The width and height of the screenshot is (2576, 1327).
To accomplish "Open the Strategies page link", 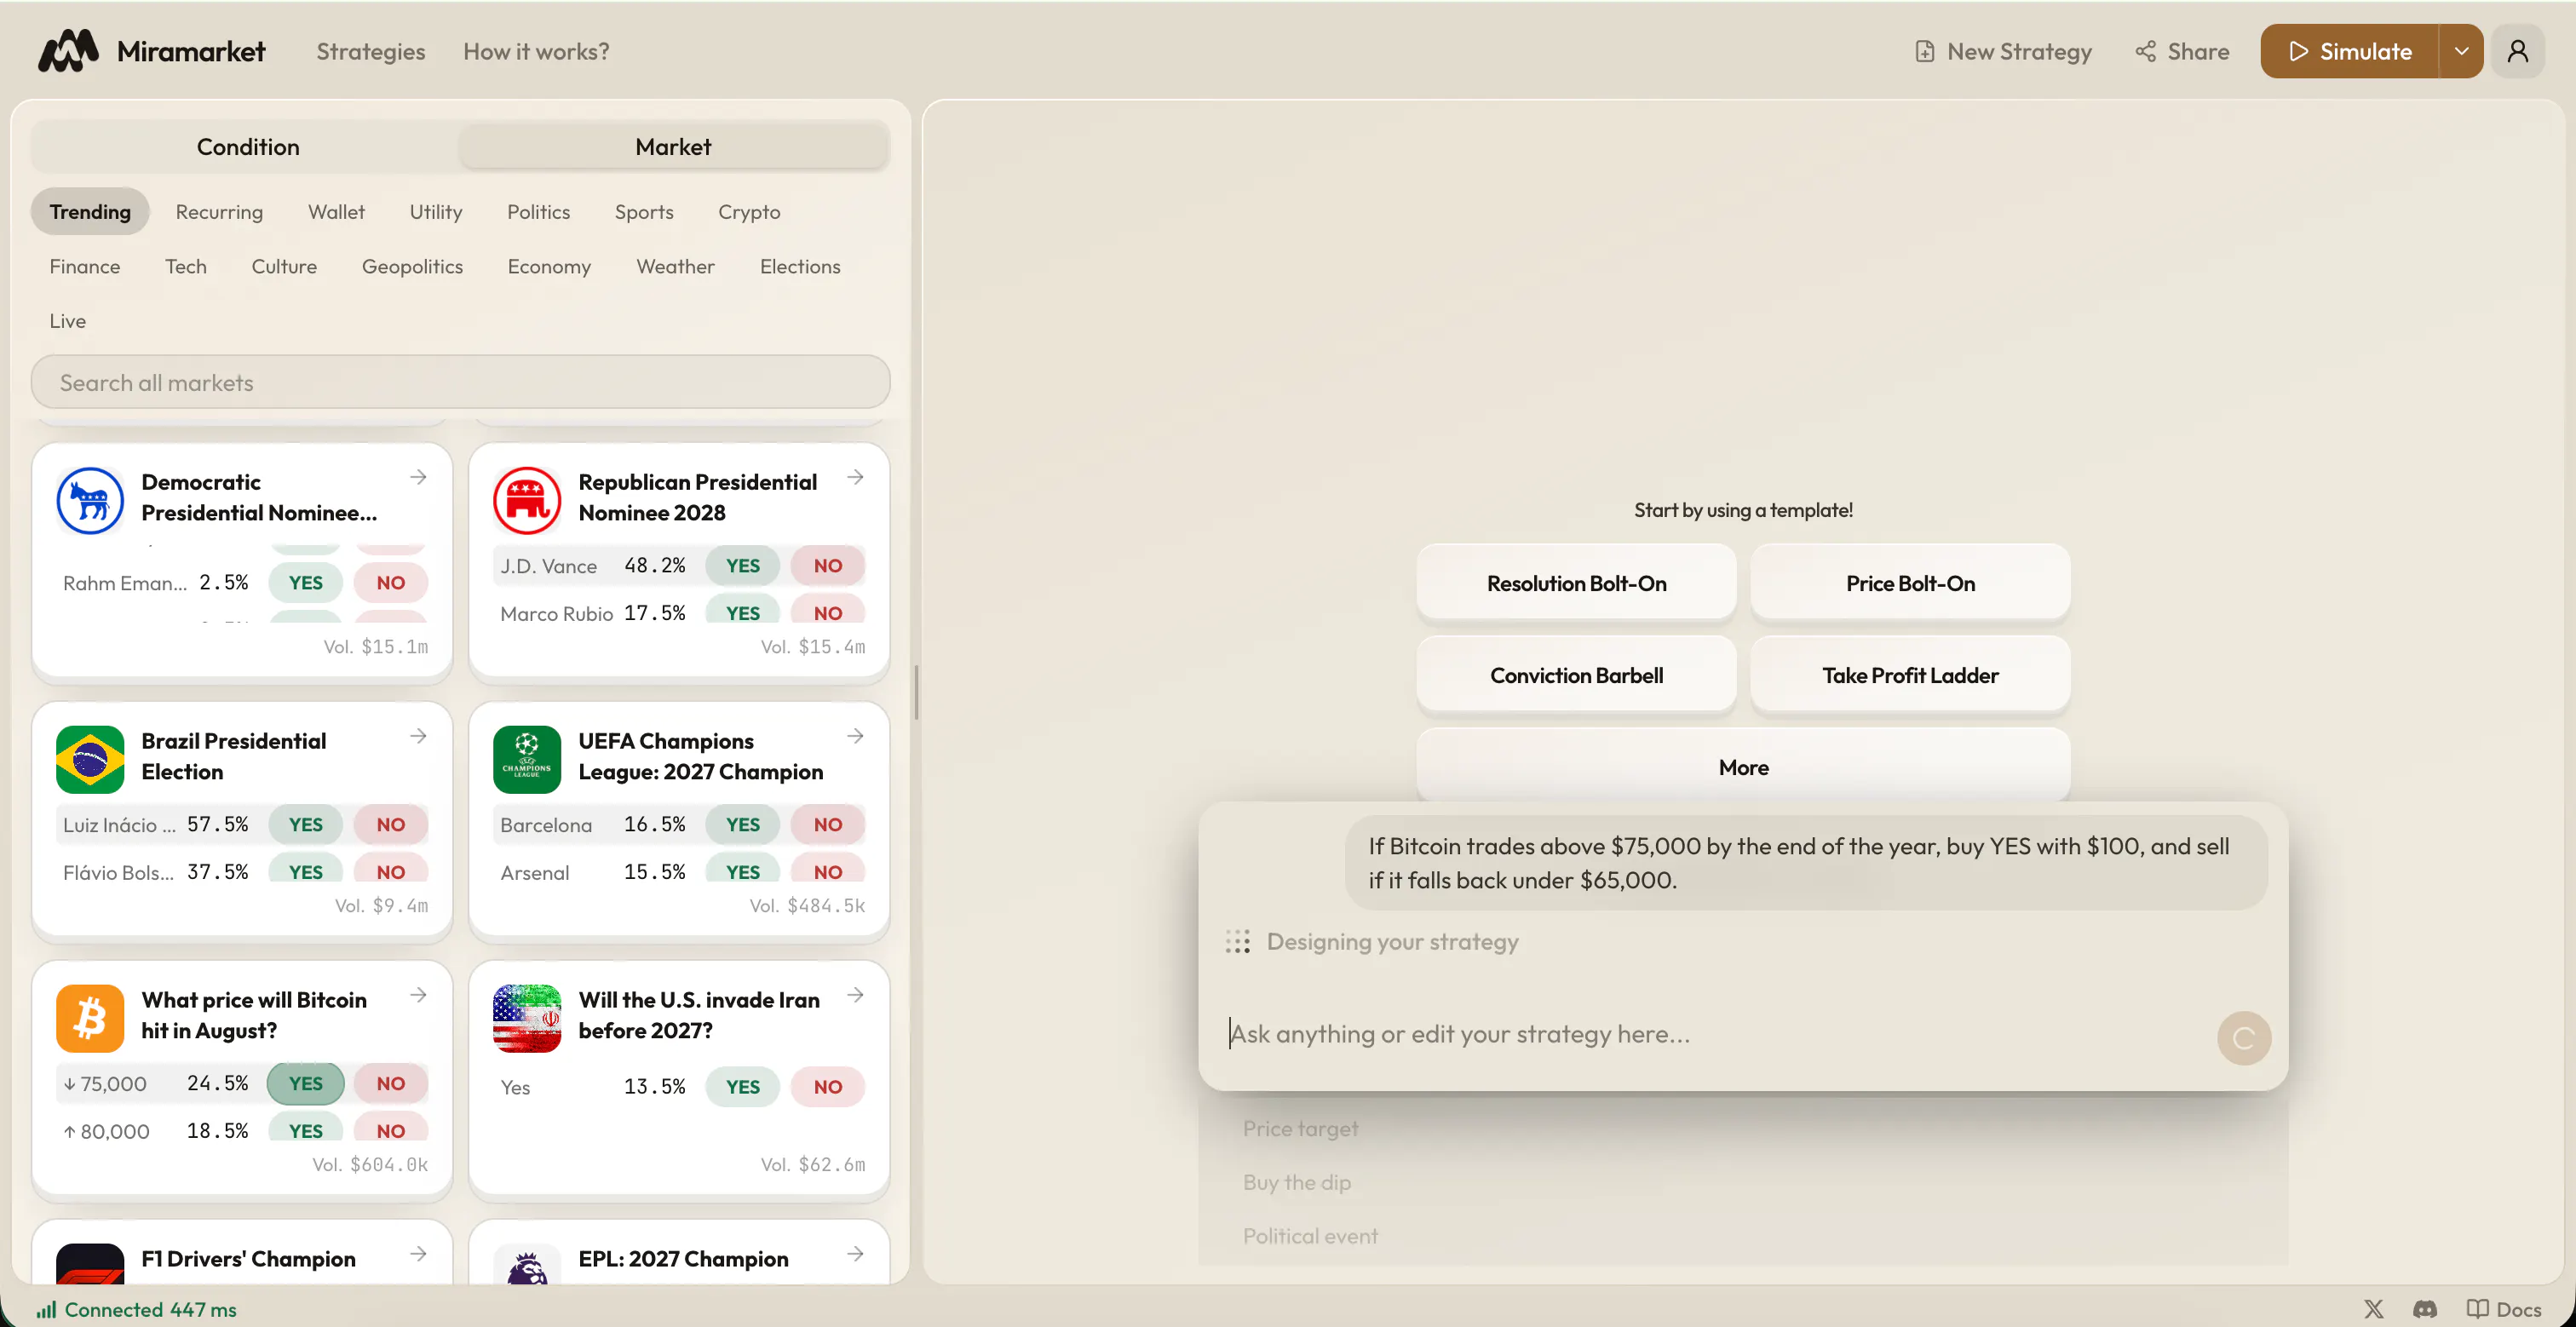I will [x=371, y=51].
